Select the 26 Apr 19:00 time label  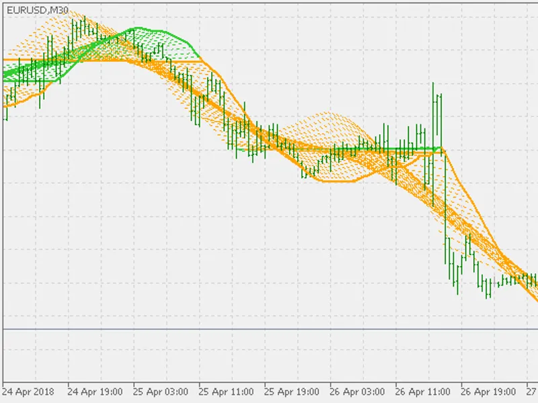coord(488,392)
